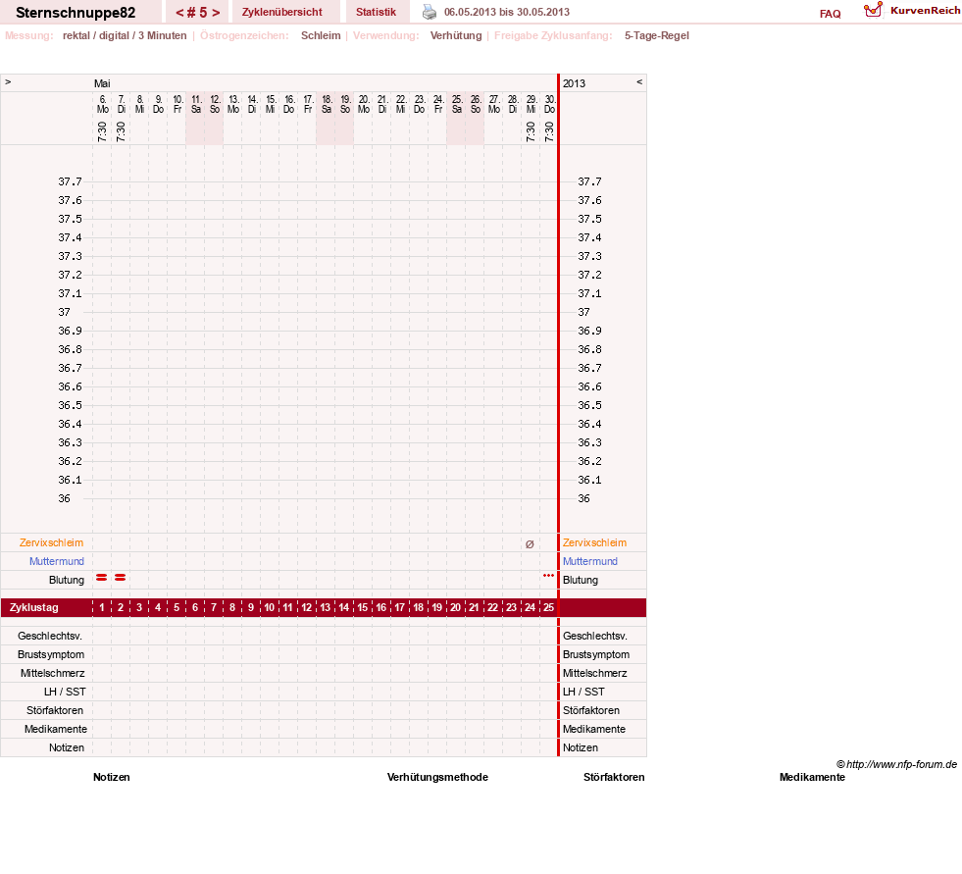Click the 2013 year label
This screenshot has width=962, height=874.
click(x=575, y=83)
